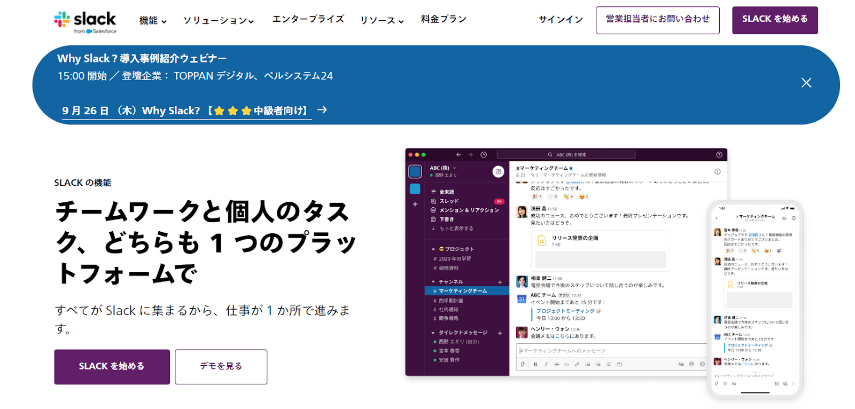Click the bold B formatting icon
Viewport: 855px width, 409px height.
click(535, 364)
